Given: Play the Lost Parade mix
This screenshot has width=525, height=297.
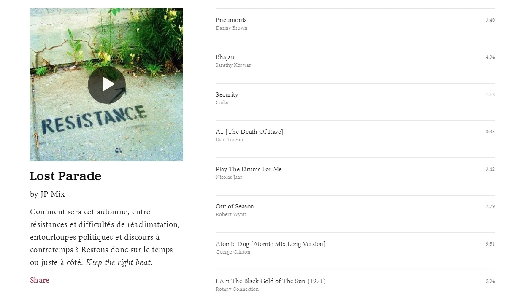Looking at the screenshot, I should click(x=107, y=85).
